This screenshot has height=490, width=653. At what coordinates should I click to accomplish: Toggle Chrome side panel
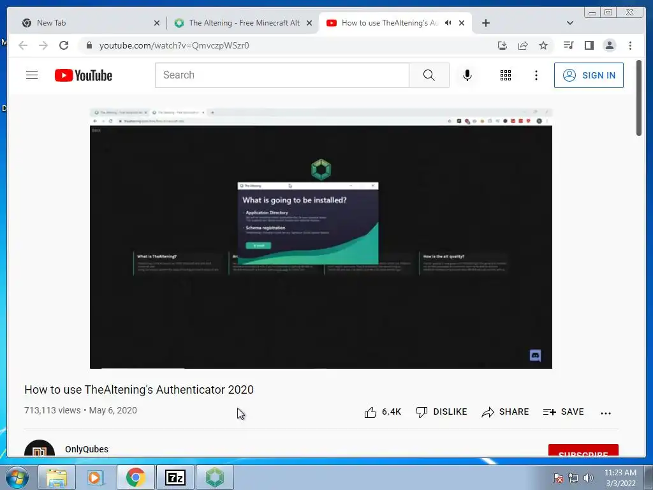pyautogui.click(x=589, y=45)
